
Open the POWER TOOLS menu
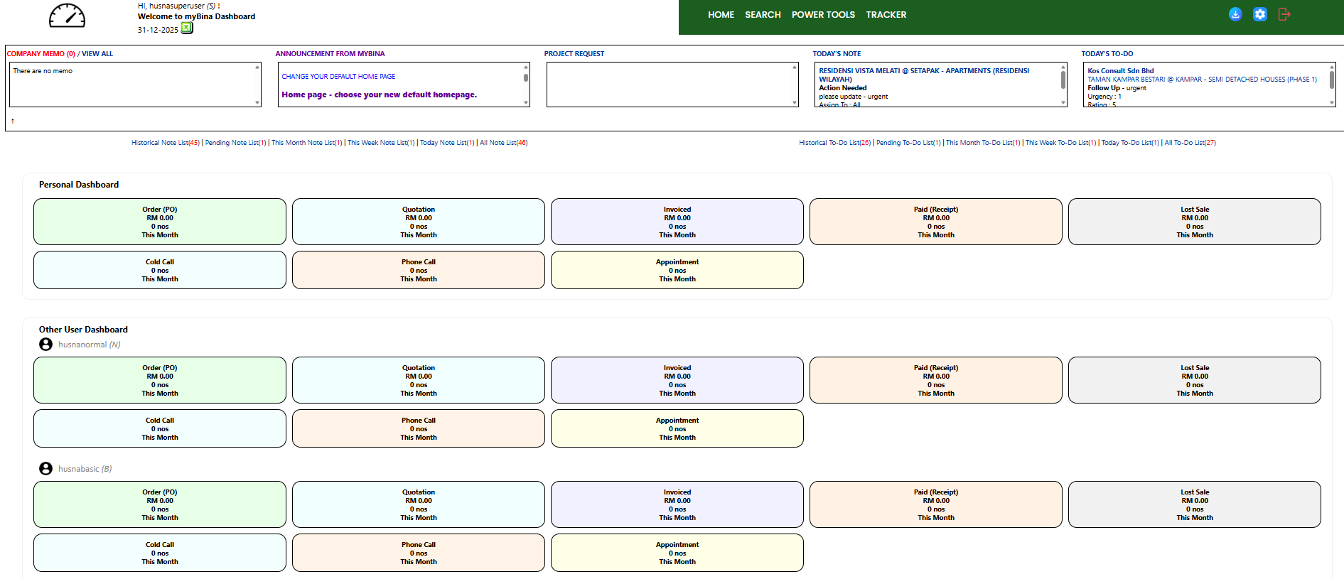point(823,15)
